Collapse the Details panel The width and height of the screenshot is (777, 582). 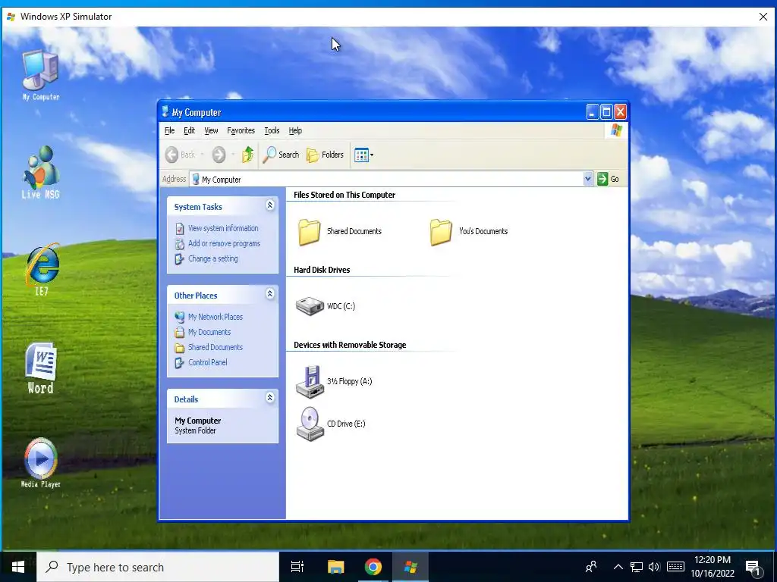point(270,397)
